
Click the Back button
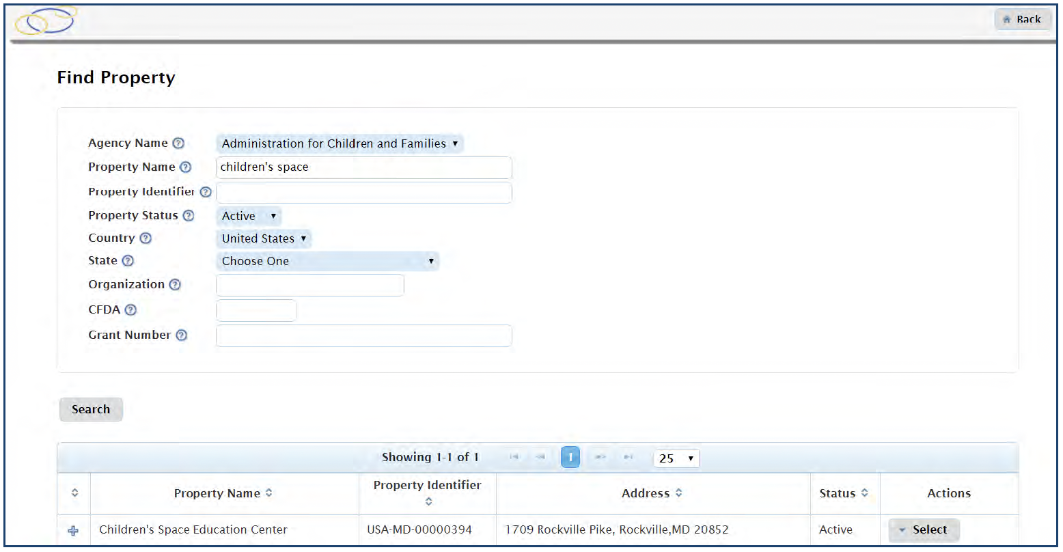[1022, 20]
